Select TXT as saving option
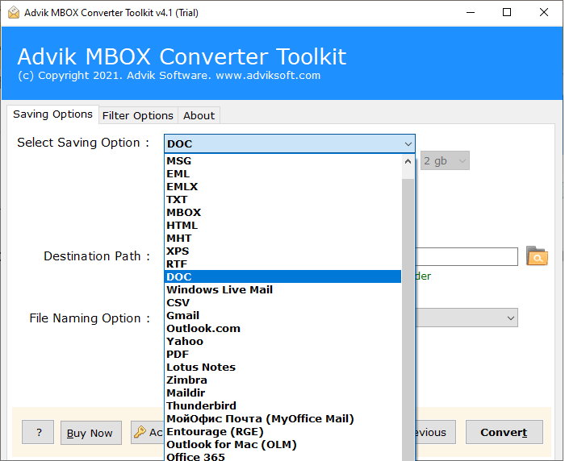This screenshot has height=461, width=565. tap(282, 199)
